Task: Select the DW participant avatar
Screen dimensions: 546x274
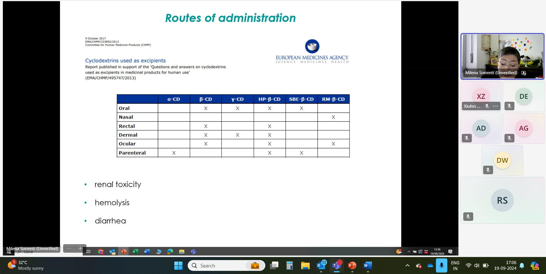Action: coord(502,160)
